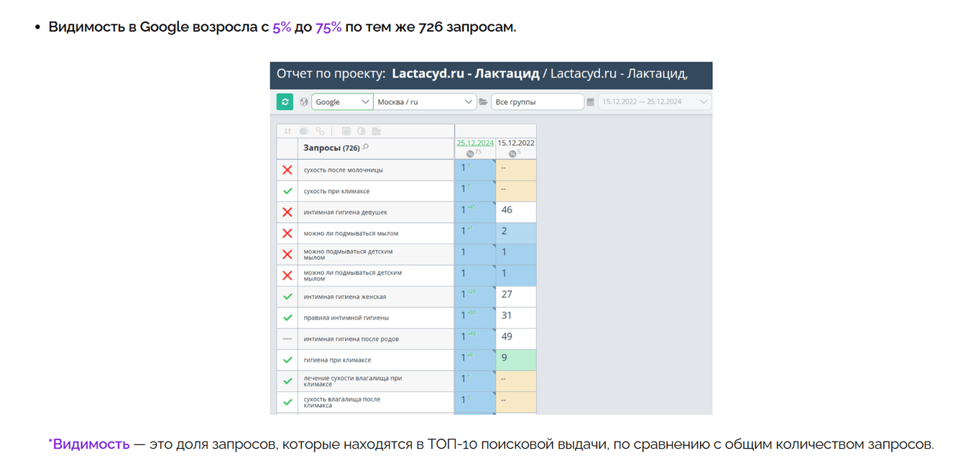Click the folder icon before Все группы
This screenshot has height=476, width=963.
pyautogui.click(x=484, y=102)
